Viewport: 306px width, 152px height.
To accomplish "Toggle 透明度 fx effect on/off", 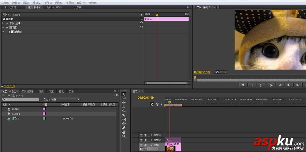I will tap(7, 28).
